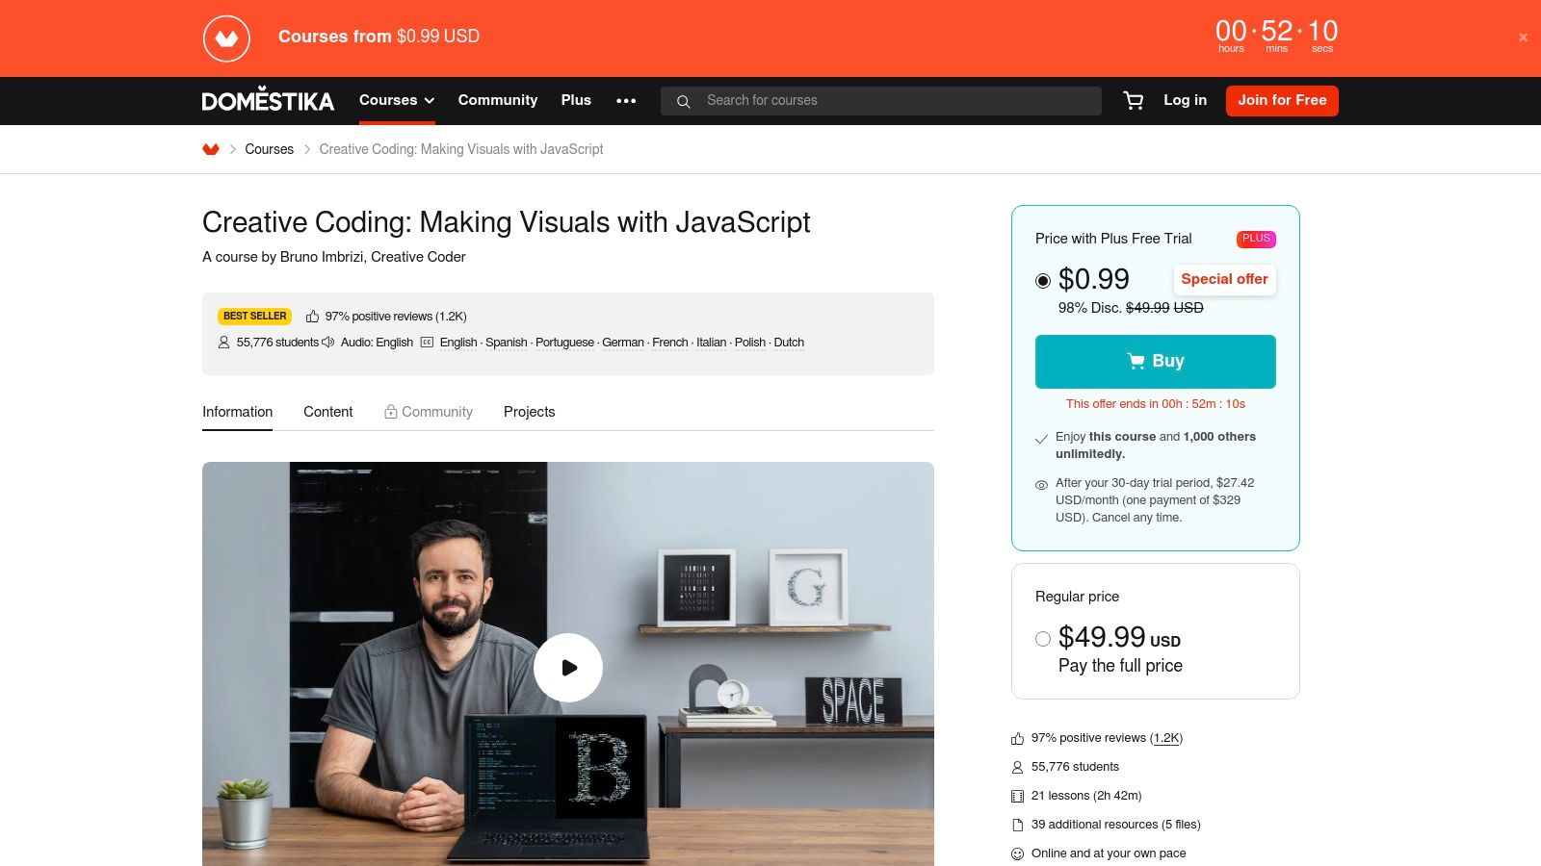Open the Community nav item
This screenshot has height=866, width=1541.
point(498,100)
